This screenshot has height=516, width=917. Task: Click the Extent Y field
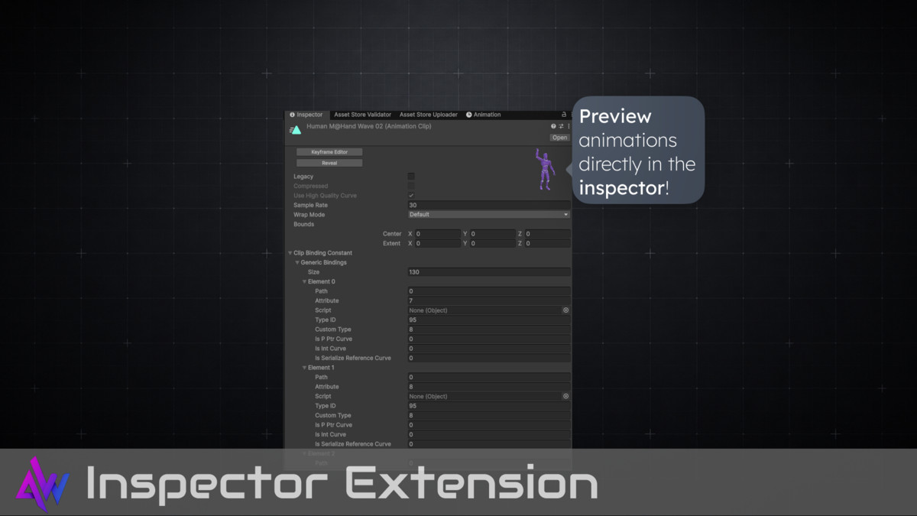click(492, 243)
